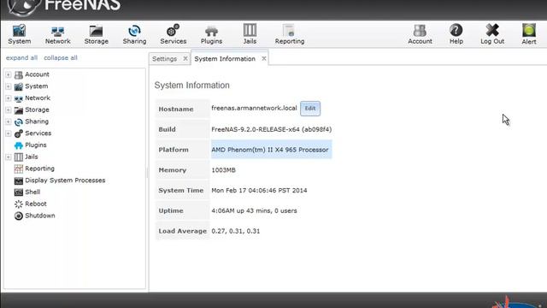Image resolution: width=547 pixels, height=308 pixels.
Task: Click the expand all link
Action: coord(21,58)
